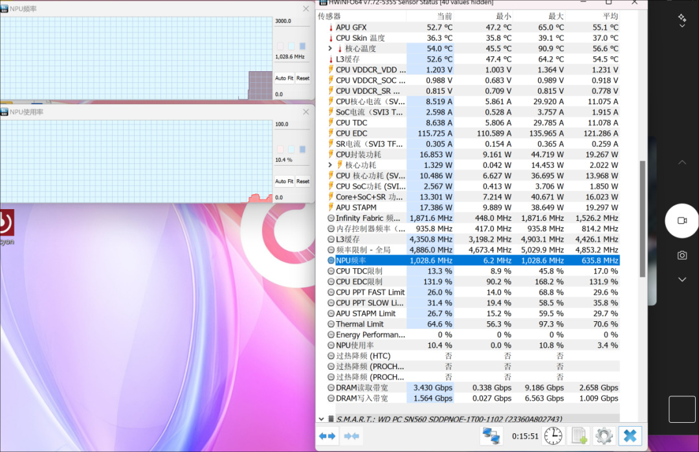This screenshot has height=452, width=699.
Task: Expand the 核心温度 sensor group
Action: [x=330, y=48]
